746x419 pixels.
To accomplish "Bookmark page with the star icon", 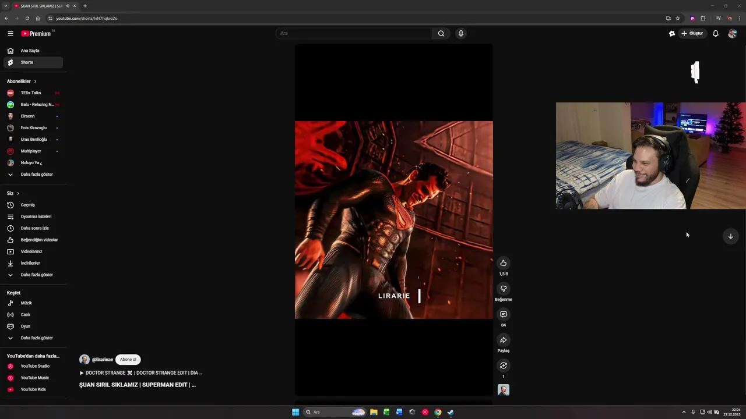I will pos(678,18).
